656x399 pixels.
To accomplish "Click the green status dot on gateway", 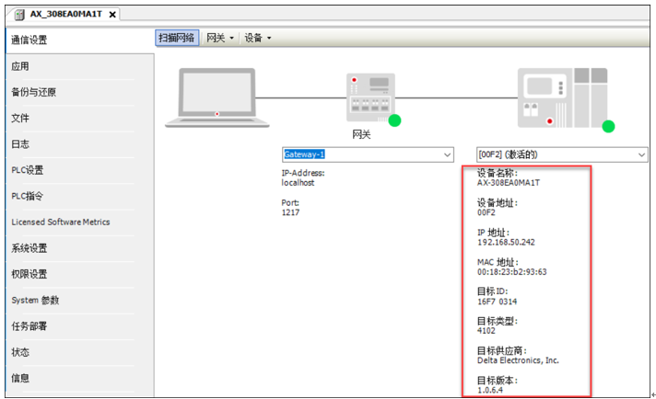I will pos(394,120).
